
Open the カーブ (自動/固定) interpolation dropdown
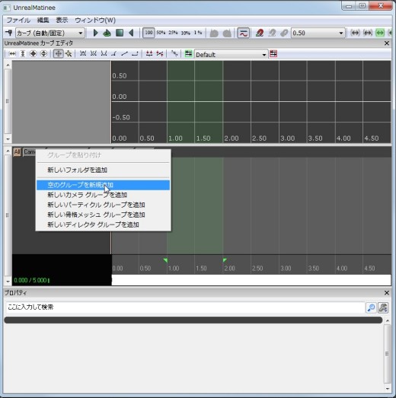point(50,33)
